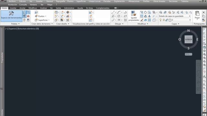Click the [-] viewport control
This screenshot has width=207, height=116.
pyautogui.click(x=6, y=29)
